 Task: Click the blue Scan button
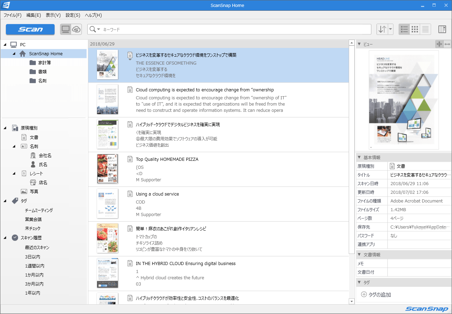pyautogui.click(x=30, y=30)
